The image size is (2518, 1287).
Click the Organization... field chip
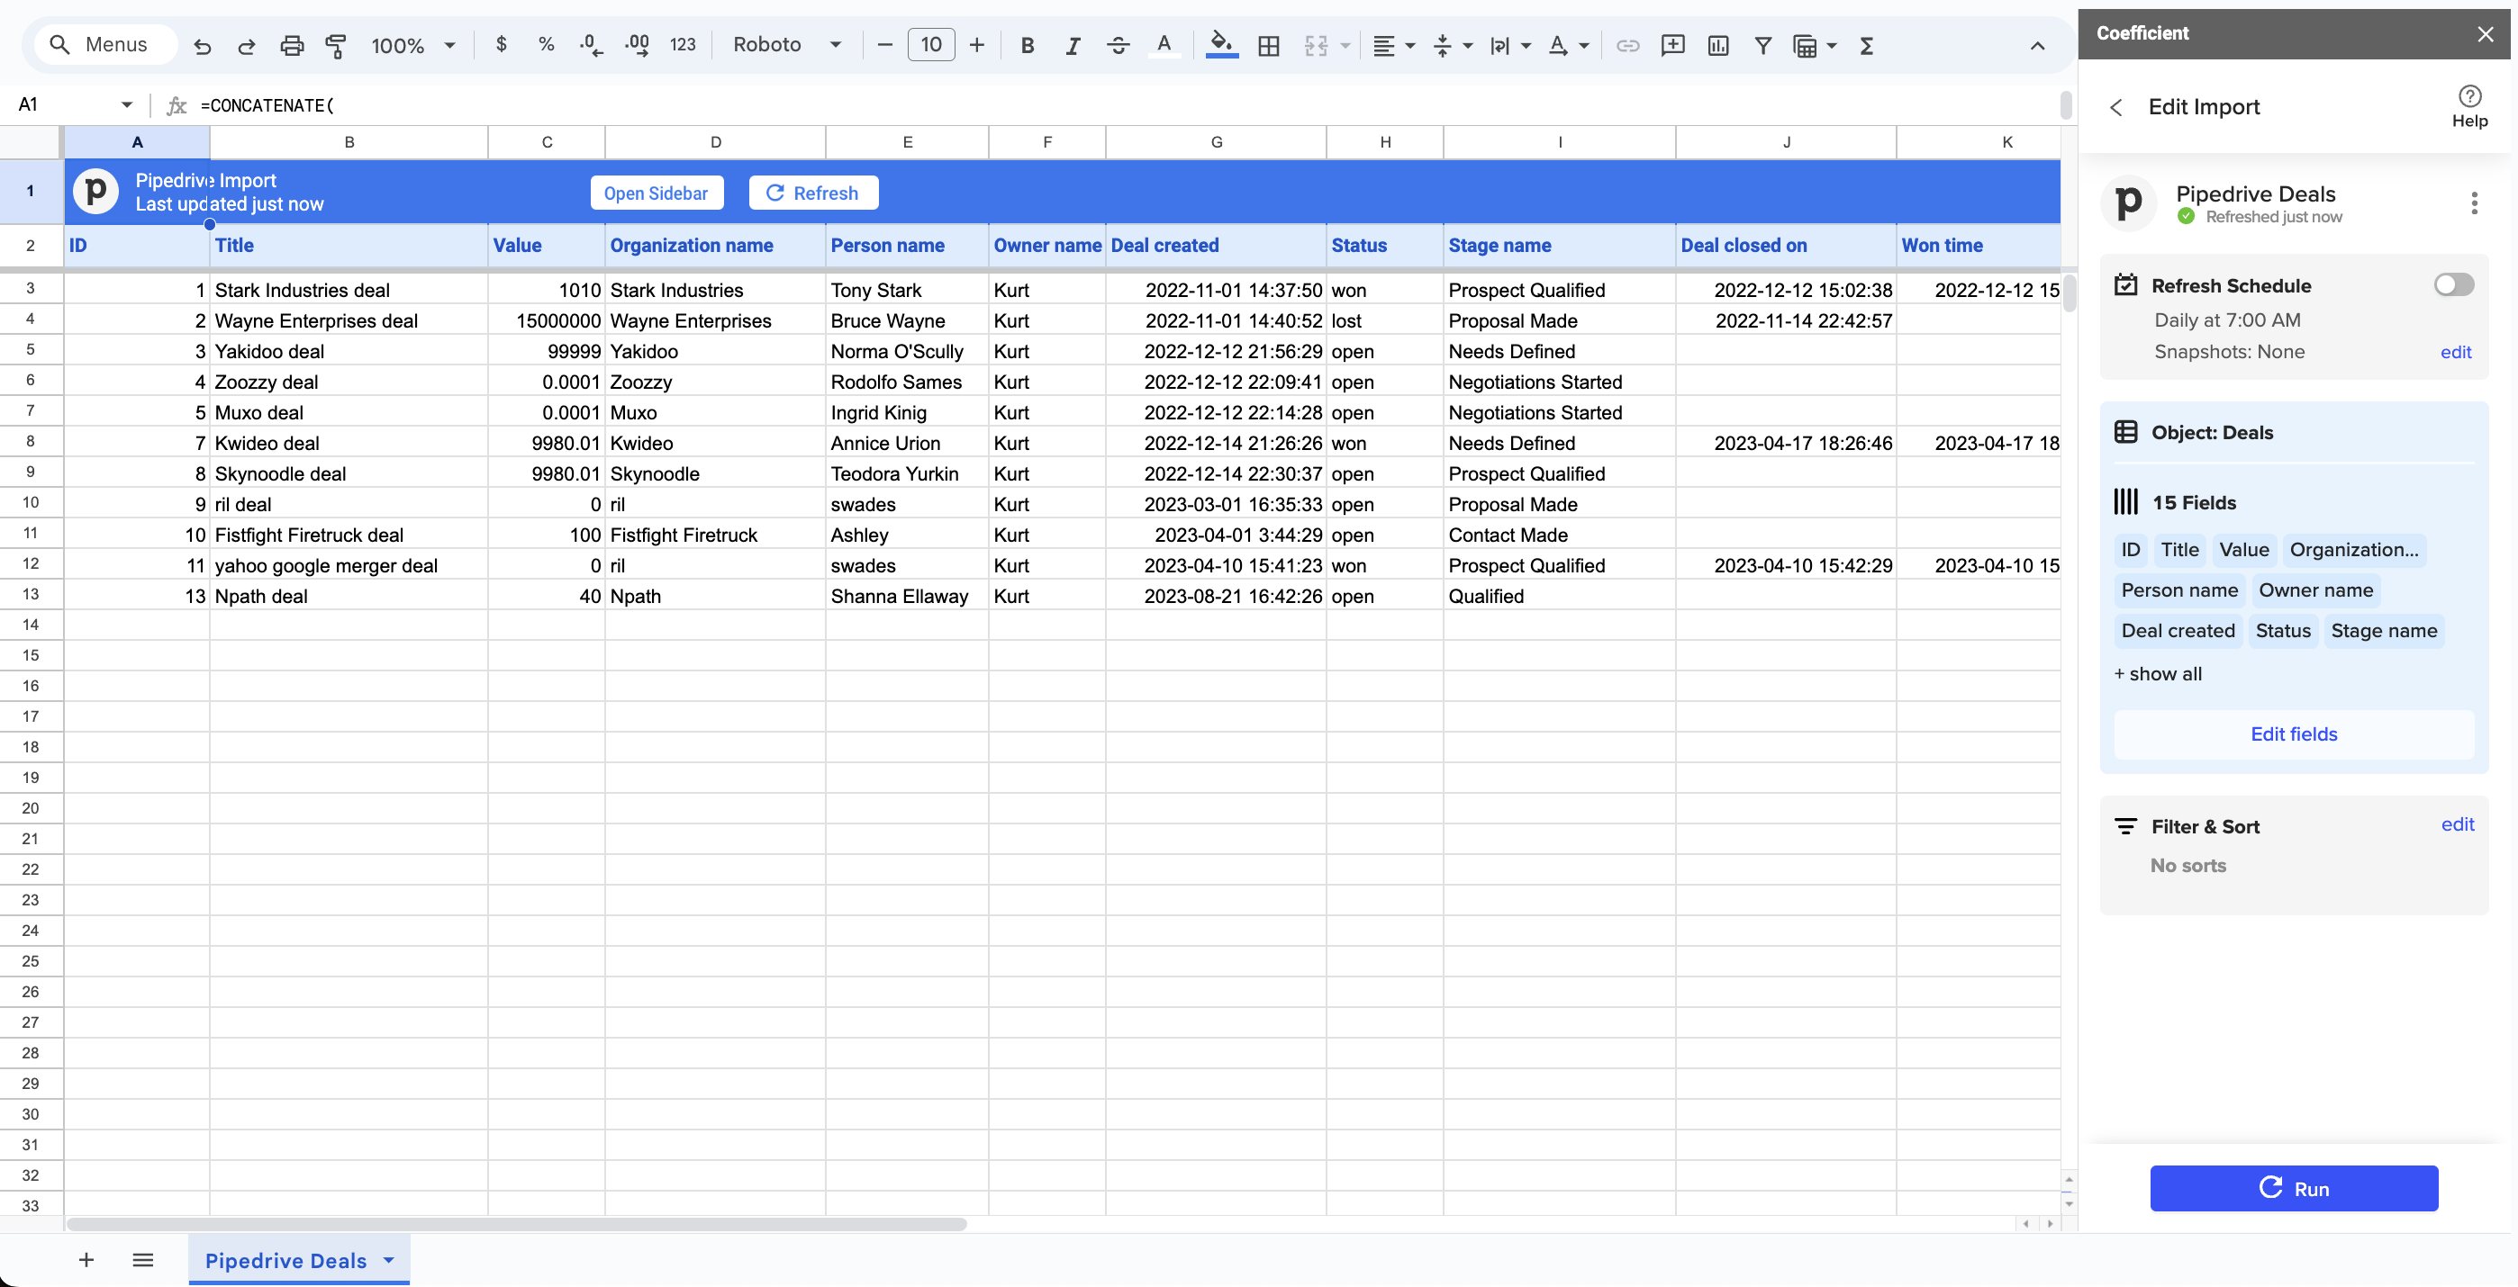(x=2354, y=549)
